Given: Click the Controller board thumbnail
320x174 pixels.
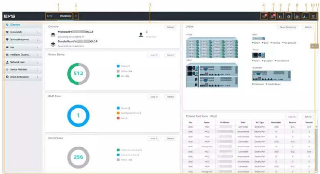Looking at the screenshot, I should click(x=272, y=76).
